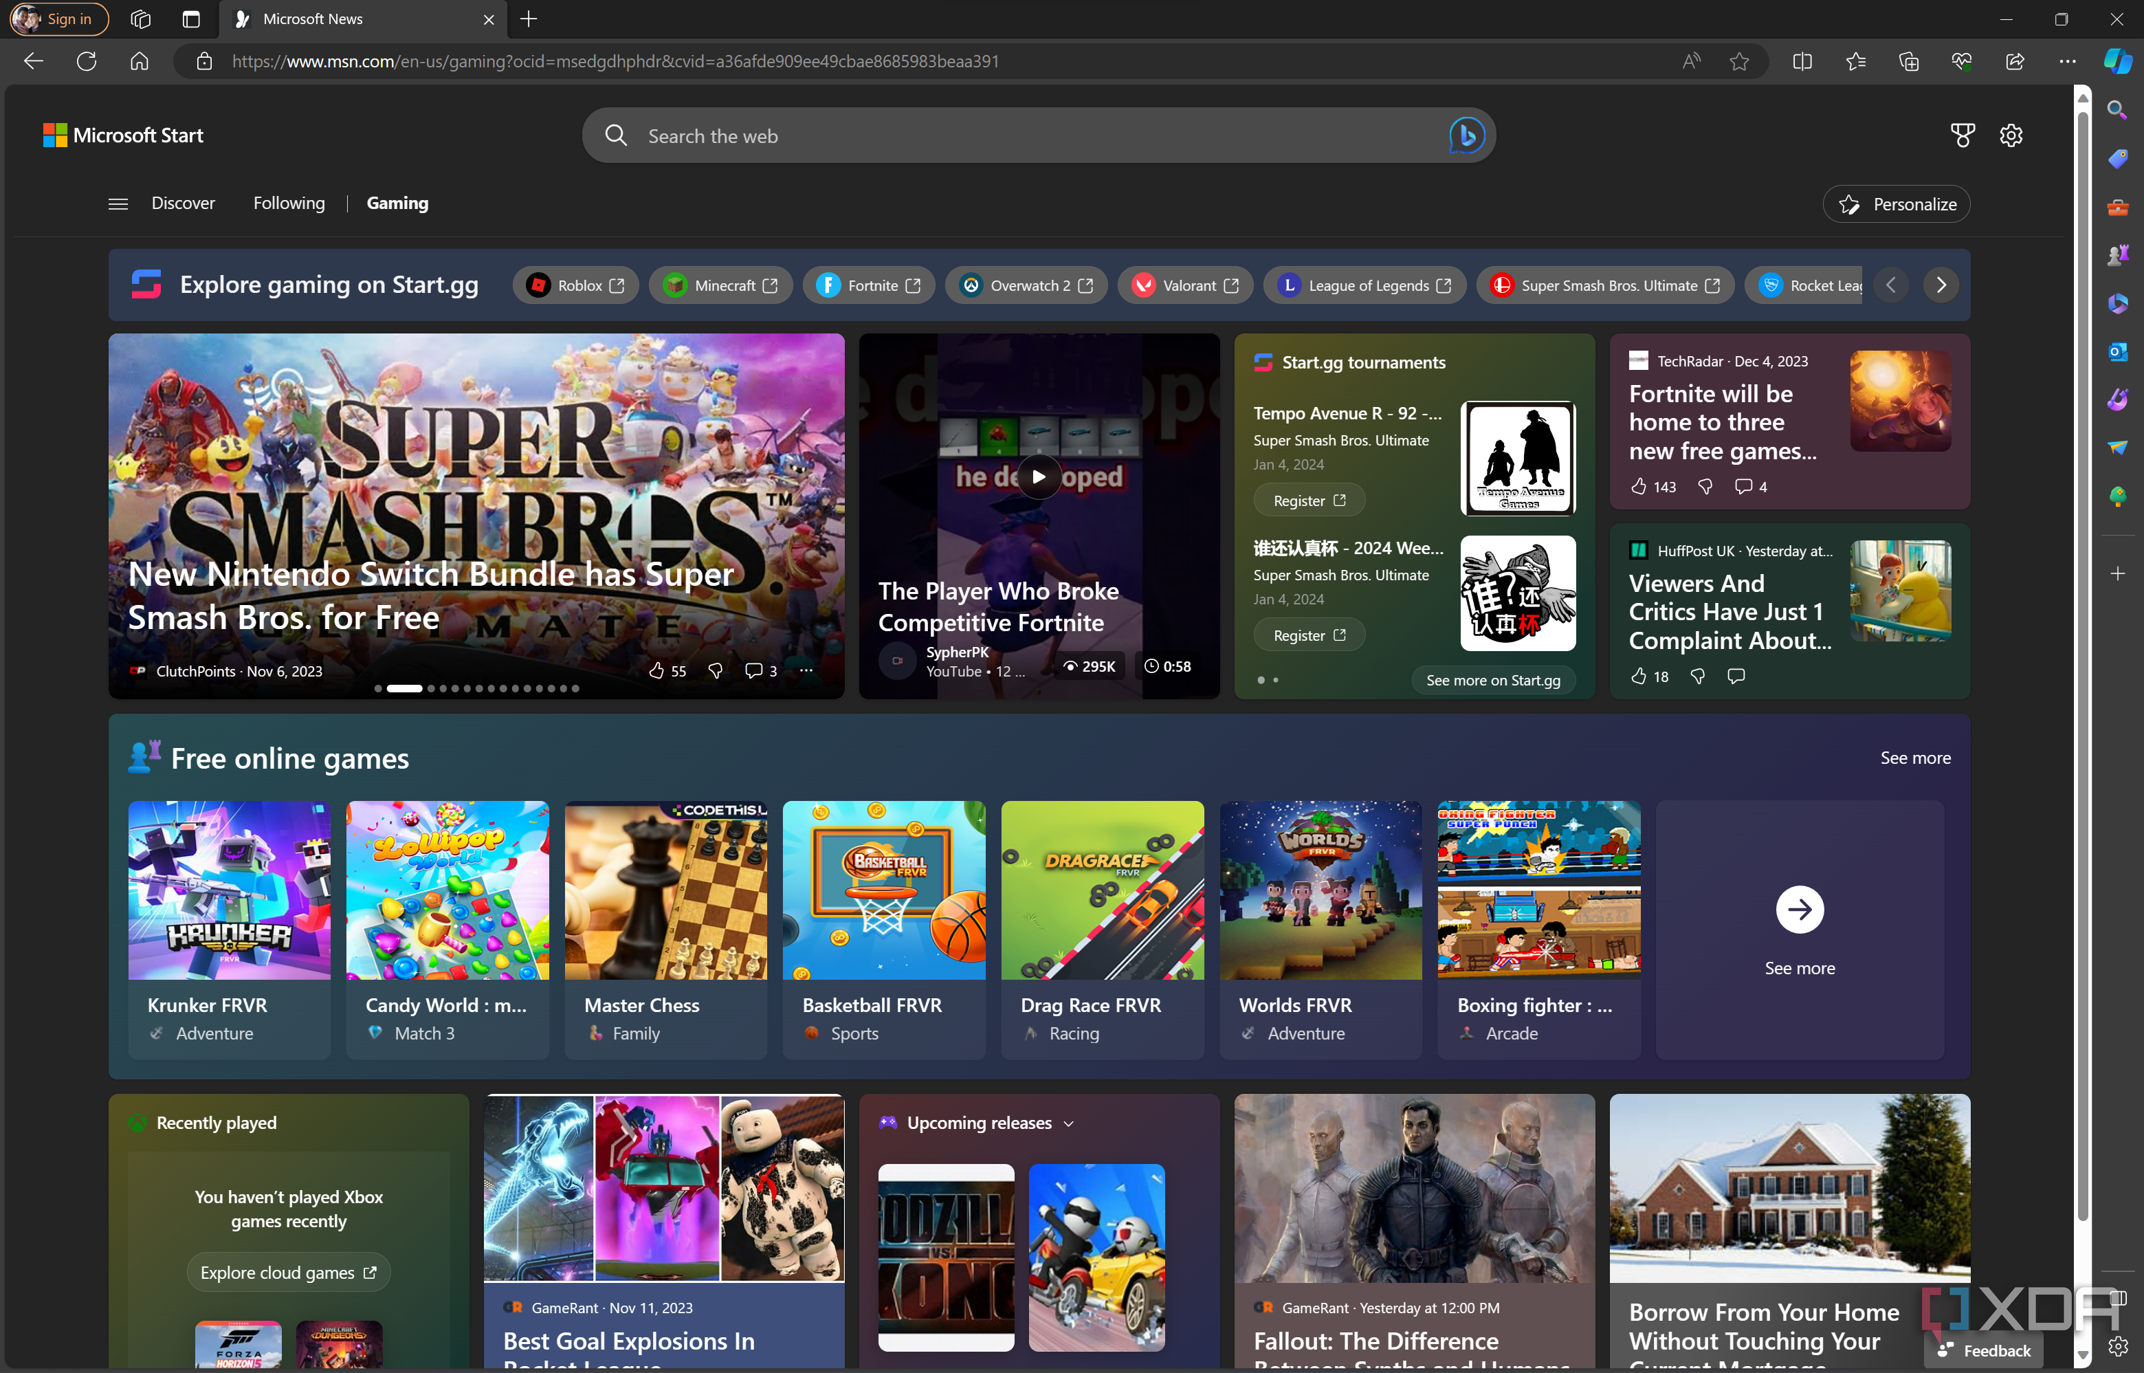Open the Edge sidebar search icon
The width and height of the screenshot is (2144, 1373).
click(2117, 111)
